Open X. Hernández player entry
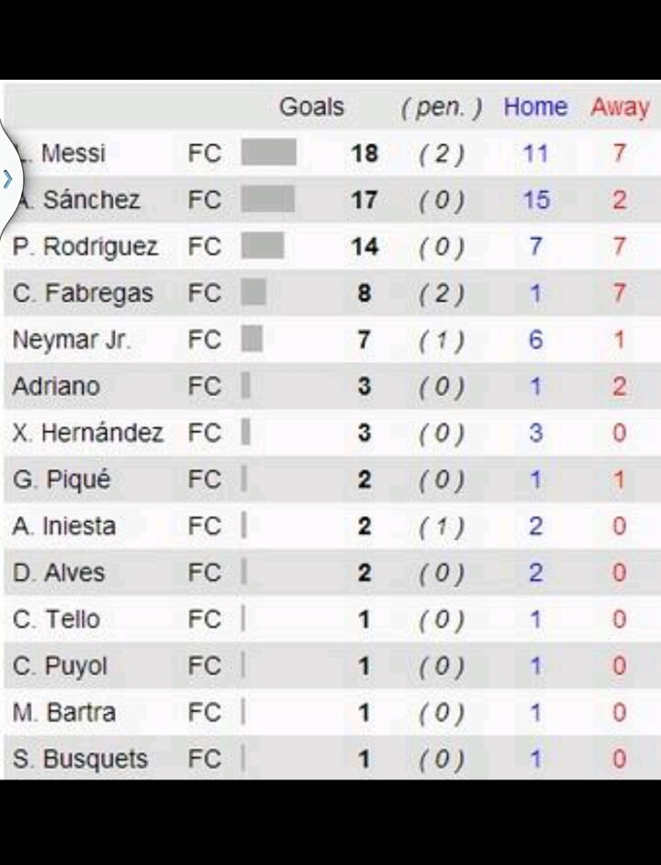661x865 pixels. [88, 434]
